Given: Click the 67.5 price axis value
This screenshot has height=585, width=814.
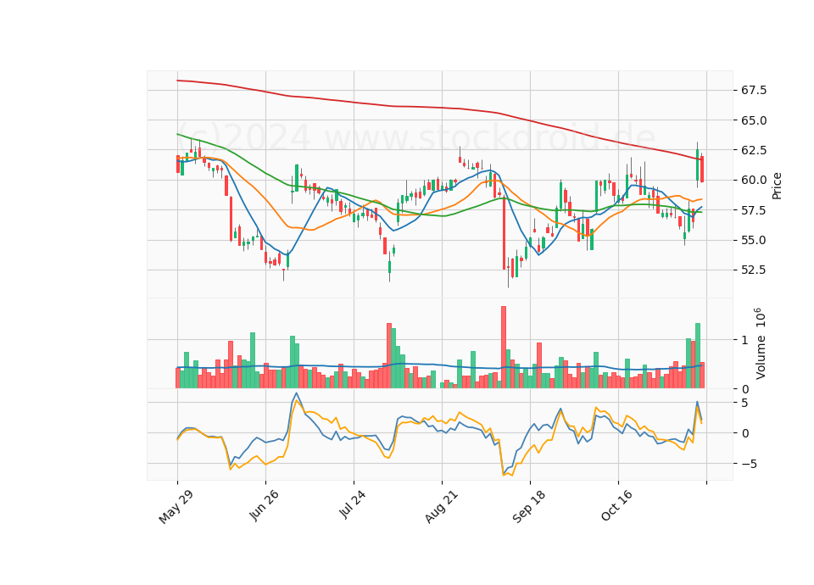Looking at the screenshot, I should (x=753, y=91).
